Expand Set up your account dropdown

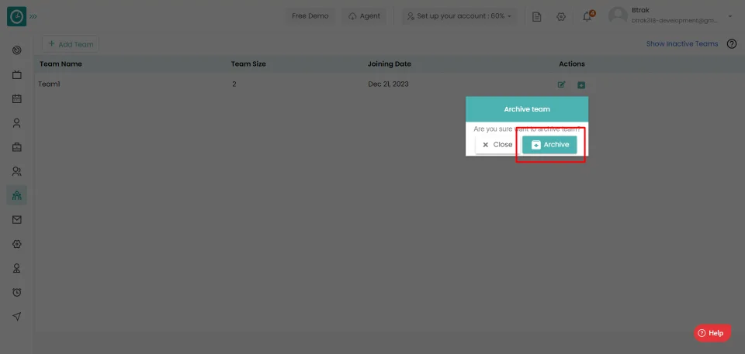pyautogui.click(x=459, y=16)
